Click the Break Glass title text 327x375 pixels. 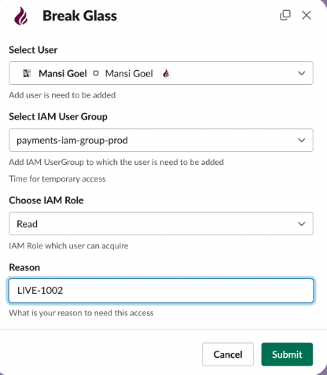coord(79,16)
